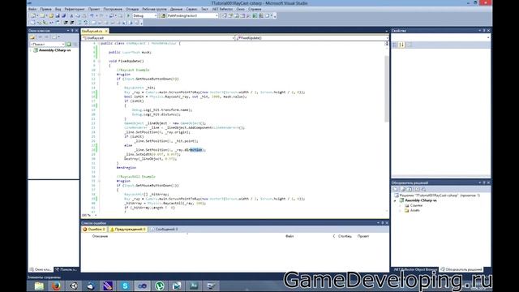Image resolution: width=519 pixels, height=292 pixels.
Task: Open Visual Studio taskbar icon
Action: click(x=143, y=286)
